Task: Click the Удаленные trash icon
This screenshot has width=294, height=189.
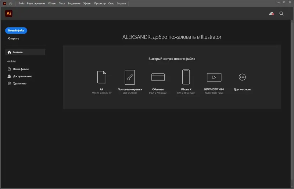Action: (x=9, y=83)
